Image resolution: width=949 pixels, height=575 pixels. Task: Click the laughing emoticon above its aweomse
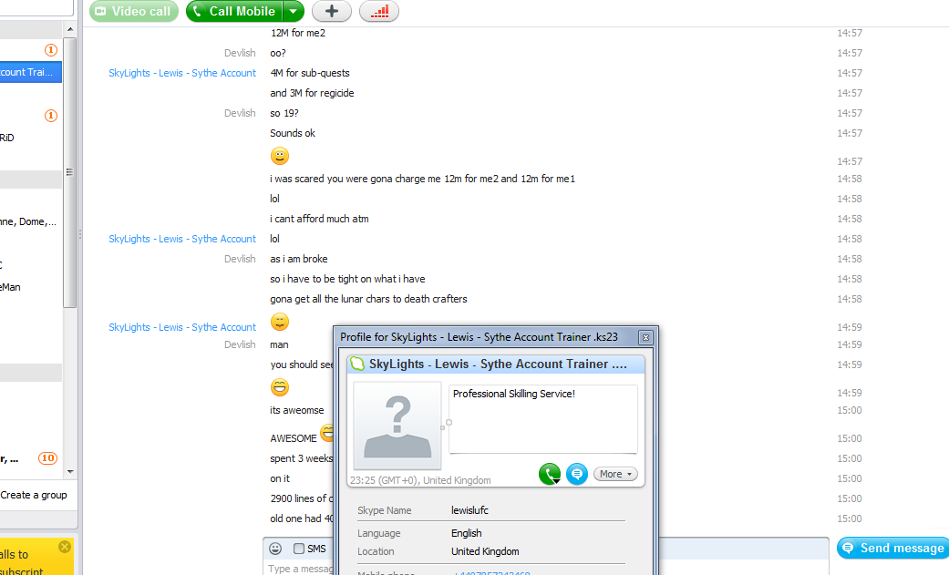coord(280,386)
